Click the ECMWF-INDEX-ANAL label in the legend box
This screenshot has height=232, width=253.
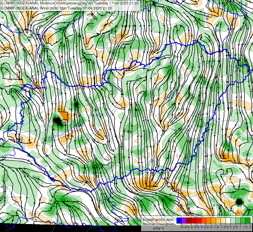pyautogui.click(x=158, y=220)
